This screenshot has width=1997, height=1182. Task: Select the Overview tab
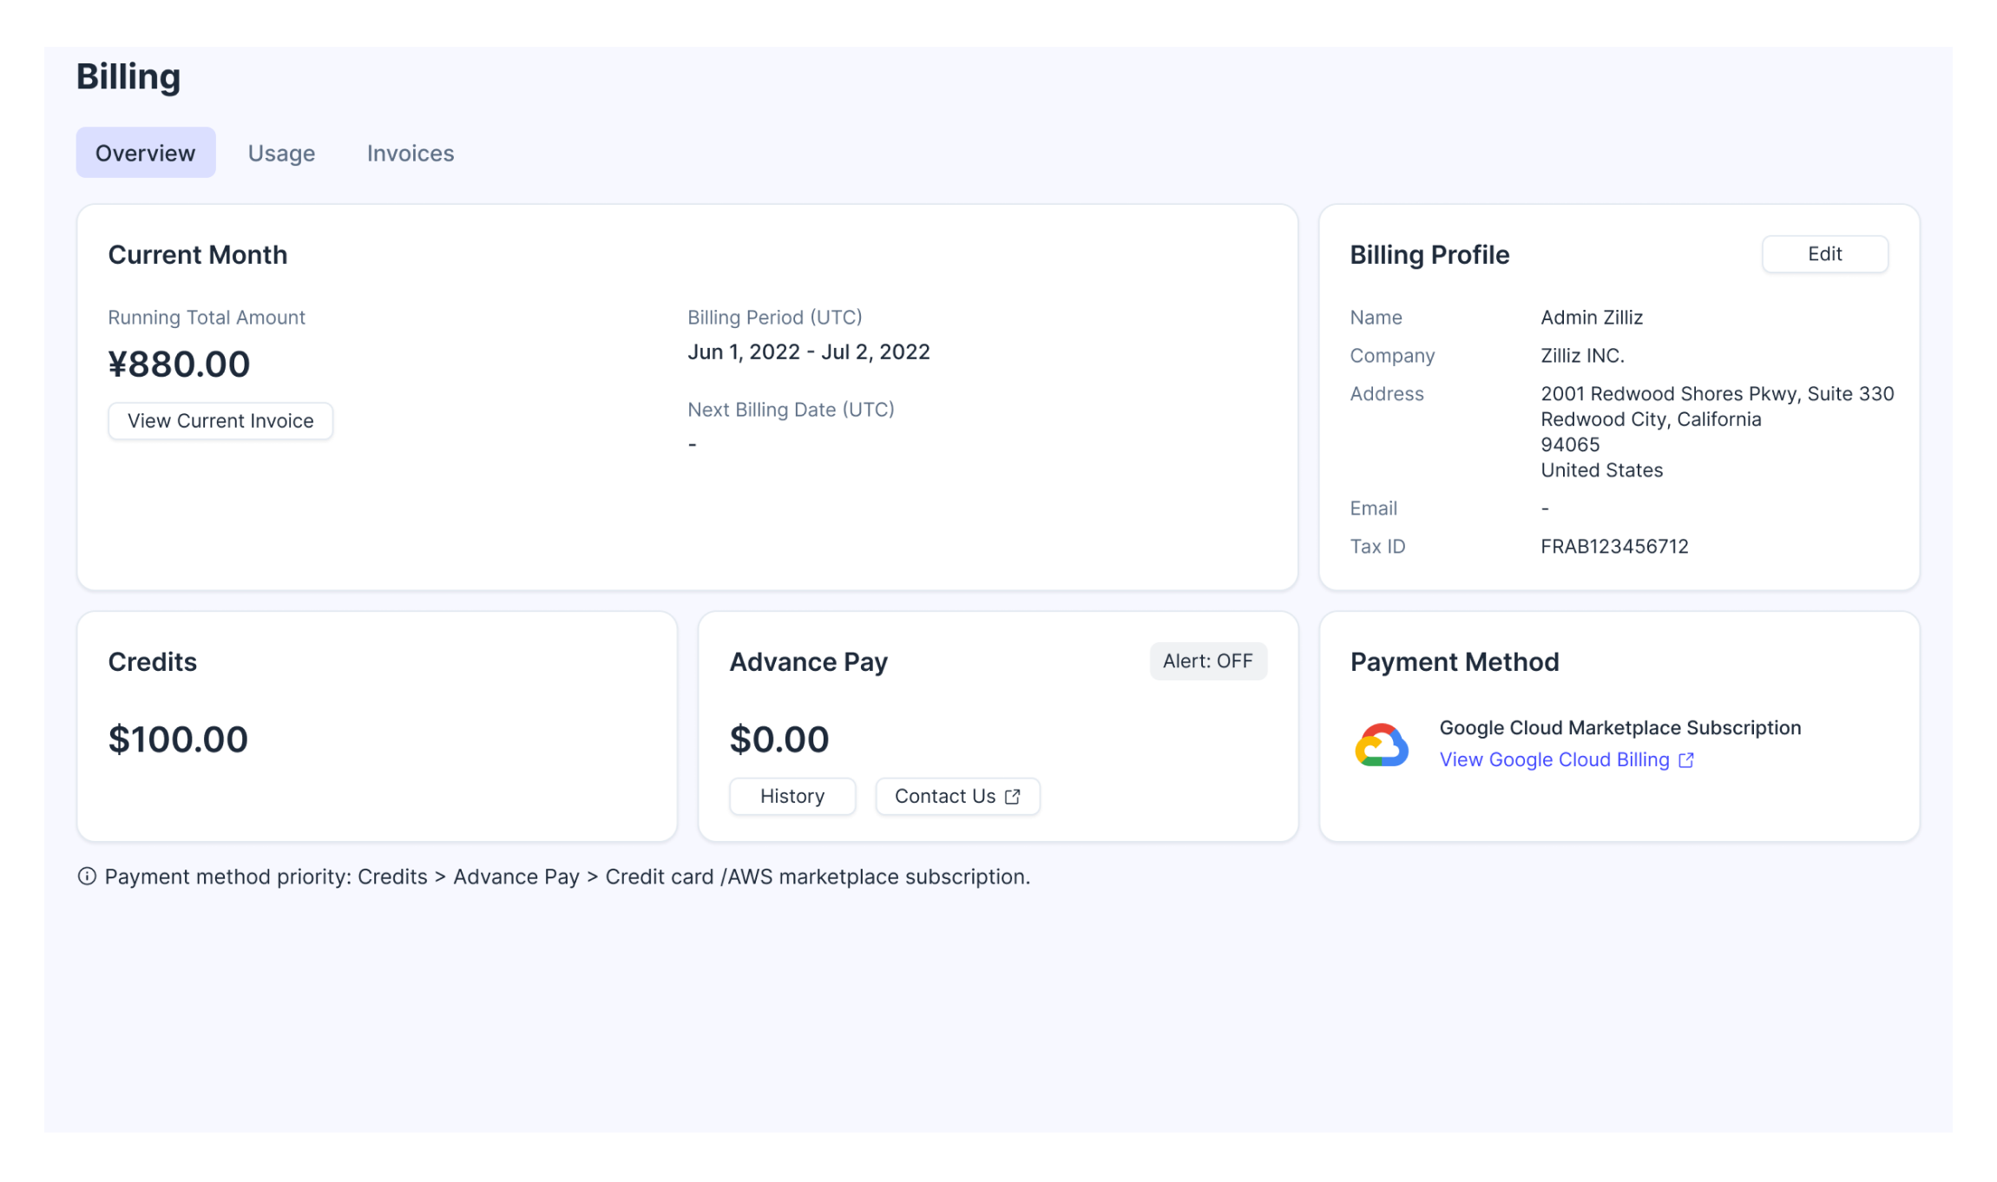click(x=145, y=152)
